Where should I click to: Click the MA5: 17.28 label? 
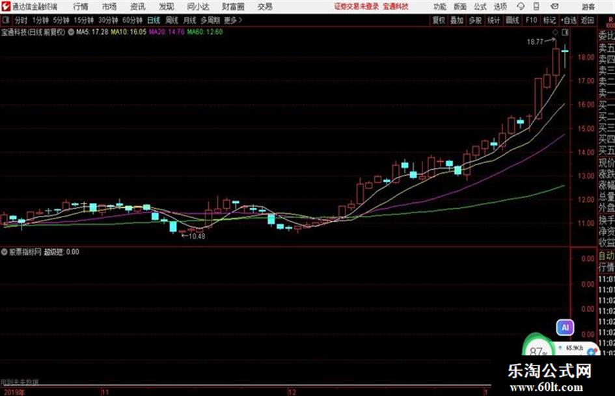[92, 32]
